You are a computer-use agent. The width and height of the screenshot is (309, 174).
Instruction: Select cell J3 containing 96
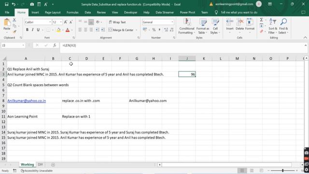(187, 74)
